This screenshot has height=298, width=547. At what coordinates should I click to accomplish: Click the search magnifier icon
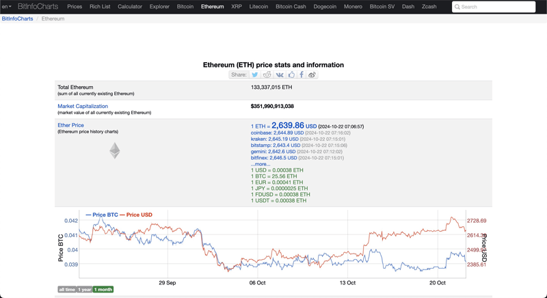tap(457, 7)
